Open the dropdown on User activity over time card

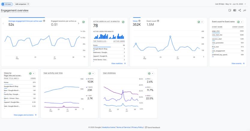click(x=93, y=73)
